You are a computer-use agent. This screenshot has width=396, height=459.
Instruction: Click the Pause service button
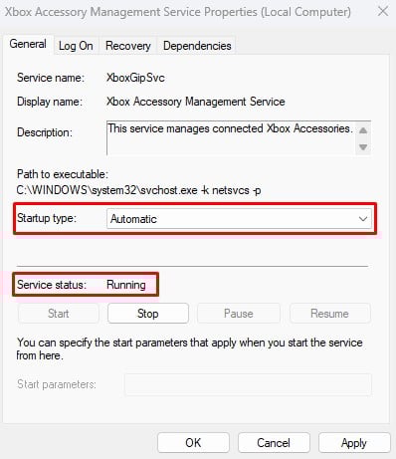[239, 314]
